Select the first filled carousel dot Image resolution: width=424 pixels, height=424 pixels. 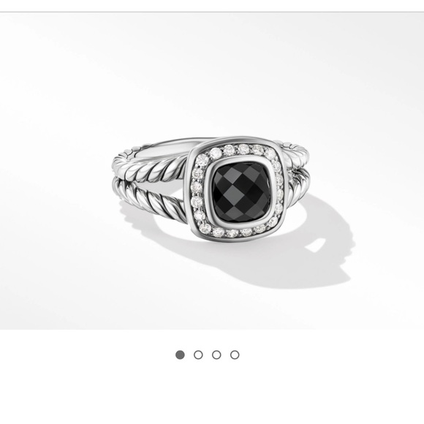180,355
